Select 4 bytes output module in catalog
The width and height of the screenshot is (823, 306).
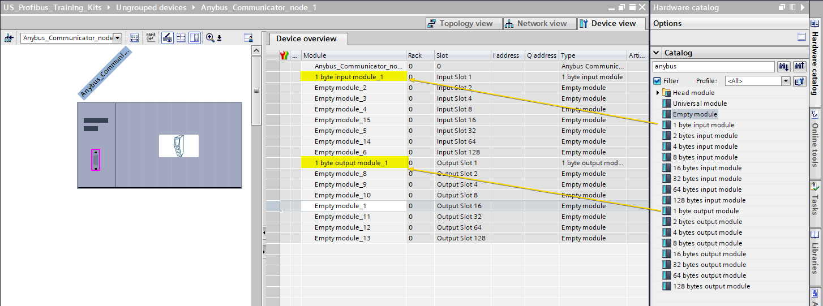(x=708, y=232)
